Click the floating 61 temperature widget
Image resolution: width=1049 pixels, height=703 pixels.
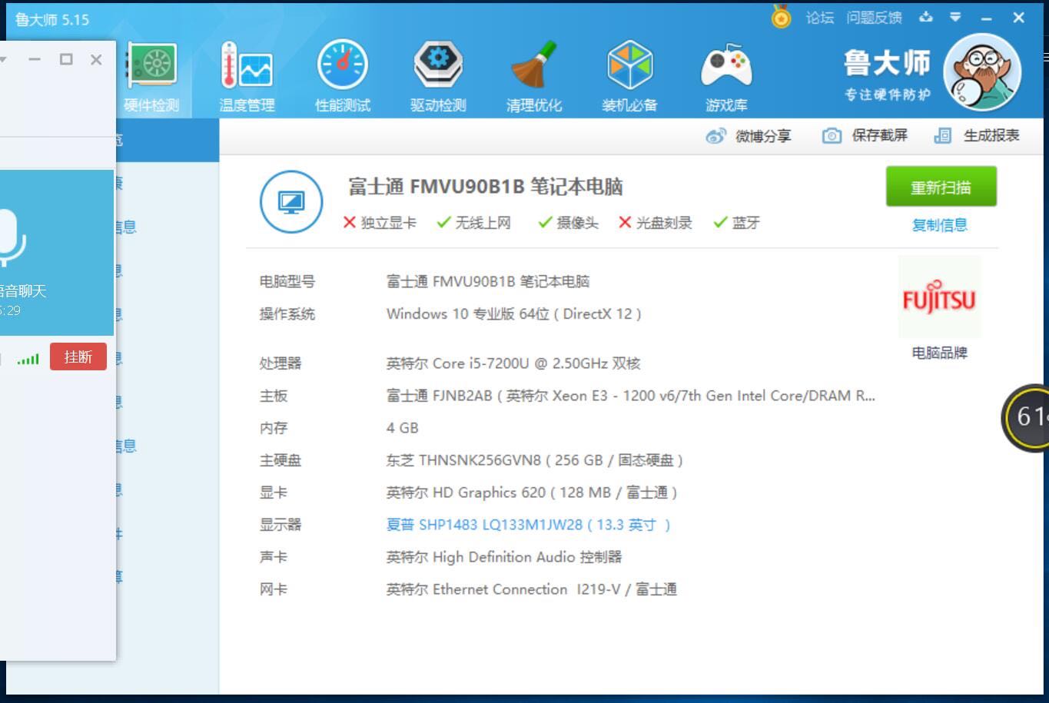tap(1027, 417)
